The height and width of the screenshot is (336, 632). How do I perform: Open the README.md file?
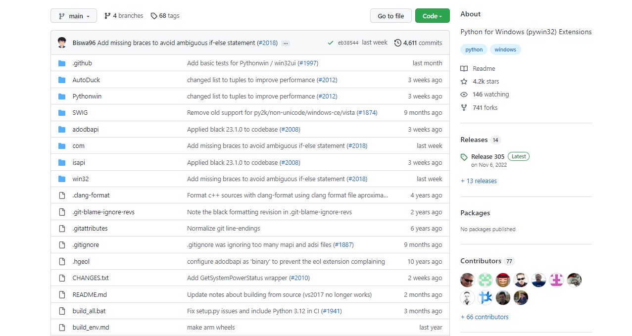pyautogui.click(x=90, y=295)
